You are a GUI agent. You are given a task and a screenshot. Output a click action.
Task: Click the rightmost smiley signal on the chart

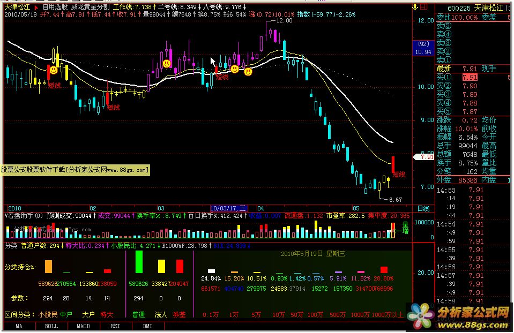coord(248,71)
